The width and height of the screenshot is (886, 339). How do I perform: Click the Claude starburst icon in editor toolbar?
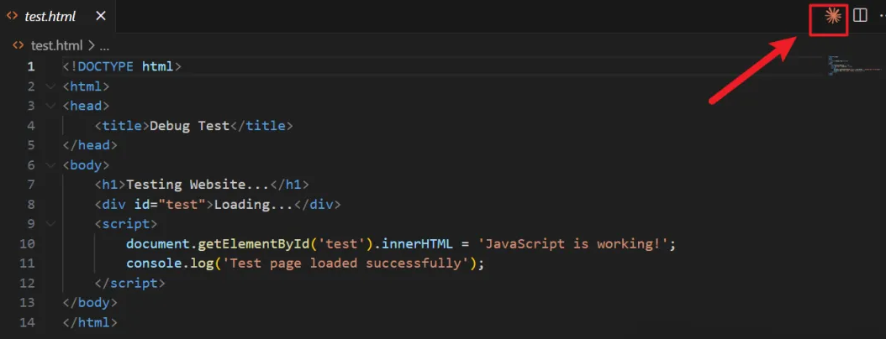tap(833, 16)
